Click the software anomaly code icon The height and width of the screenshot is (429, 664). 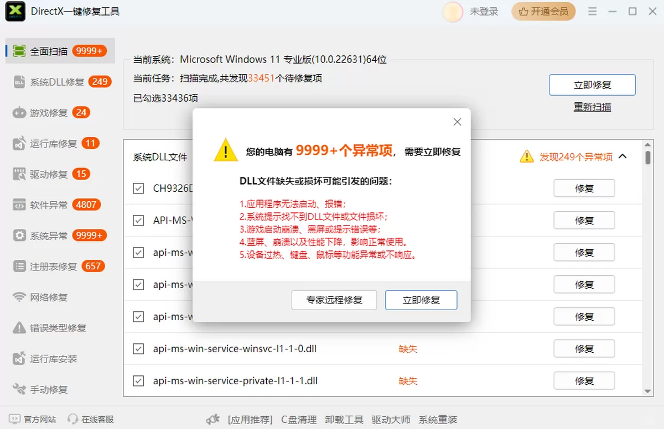[x=19, y=205]
